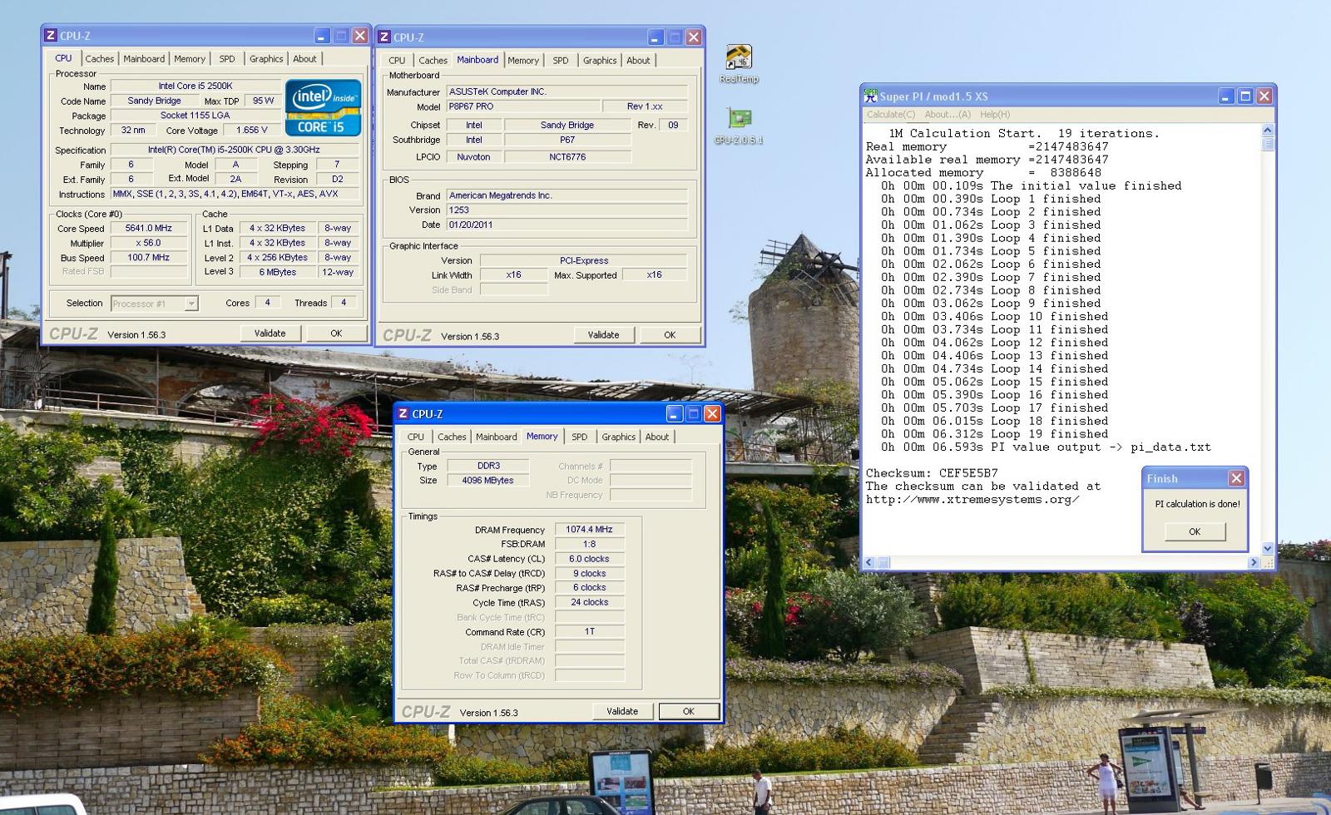The image size is (1331, 815).
Task: Open the Processor #1 selection dropdown
Action: click(191, 304)
